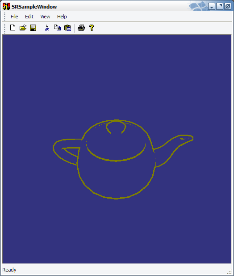This screenshot has width=234, height=276.
Task: Click the New document toolbar icon
Action: 13,28
